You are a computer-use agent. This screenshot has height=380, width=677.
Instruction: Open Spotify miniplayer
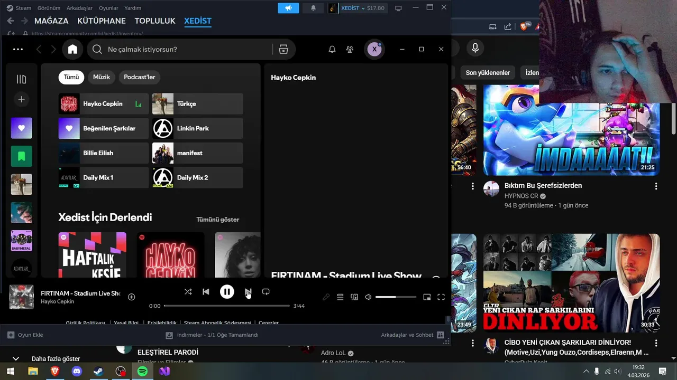click(x=427, y=297)
